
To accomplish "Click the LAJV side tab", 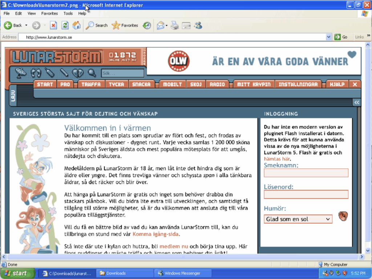I will [x=13, y=96].
